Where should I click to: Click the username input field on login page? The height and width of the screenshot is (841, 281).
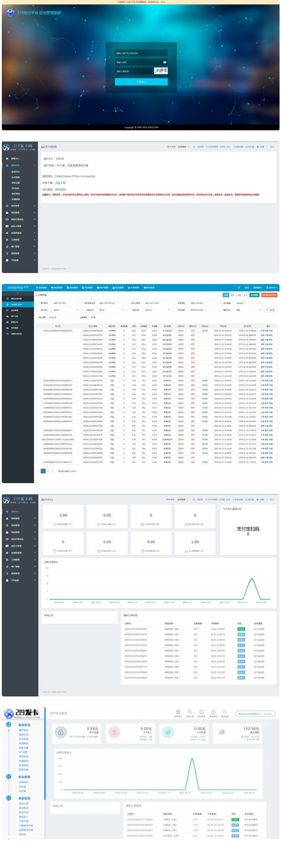coord(141,53)
